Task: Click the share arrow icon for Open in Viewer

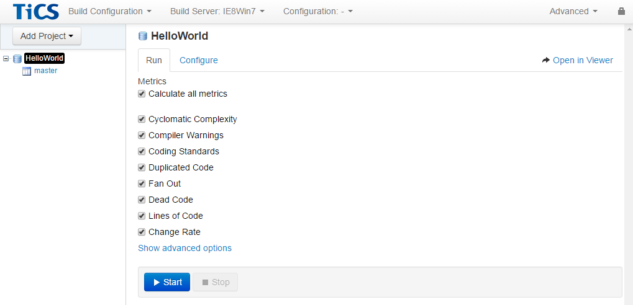Action: 546,60
